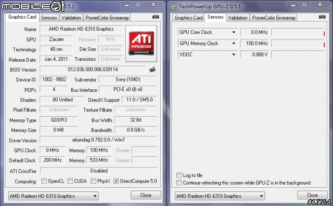The image size is (333, 206).
Task: Enable Continue refreshing in background checkbox
Action: click(179, 183)
